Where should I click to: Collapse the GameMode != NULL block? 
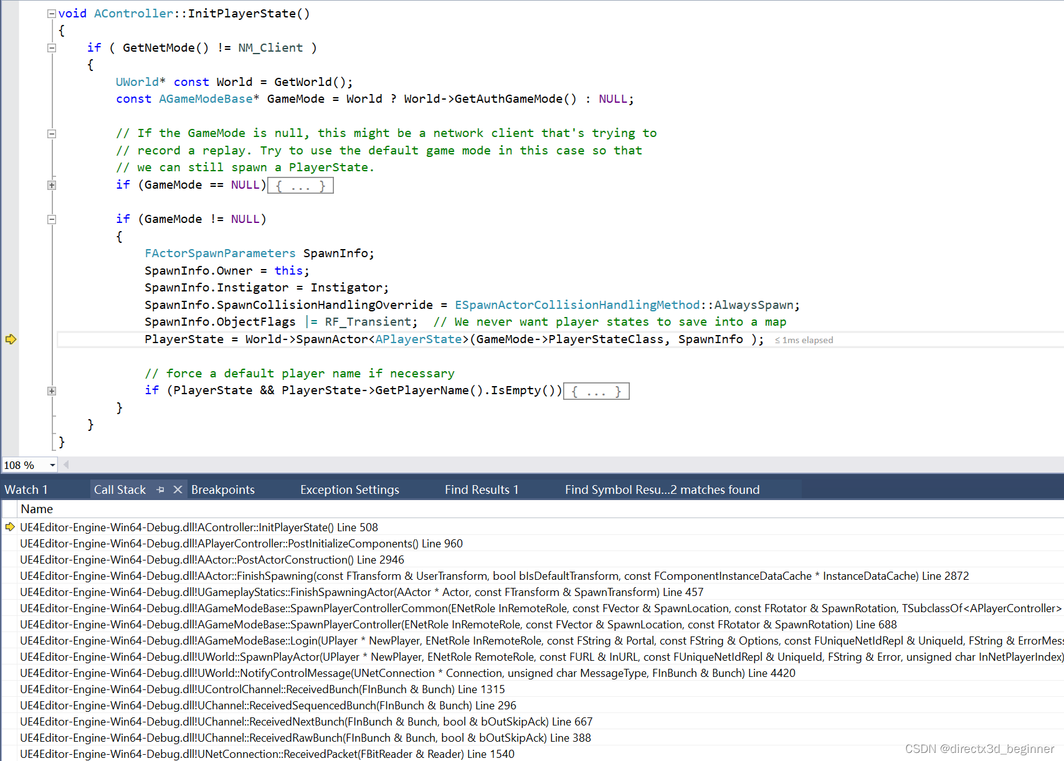pyautogui.click(x=52, y=219)
